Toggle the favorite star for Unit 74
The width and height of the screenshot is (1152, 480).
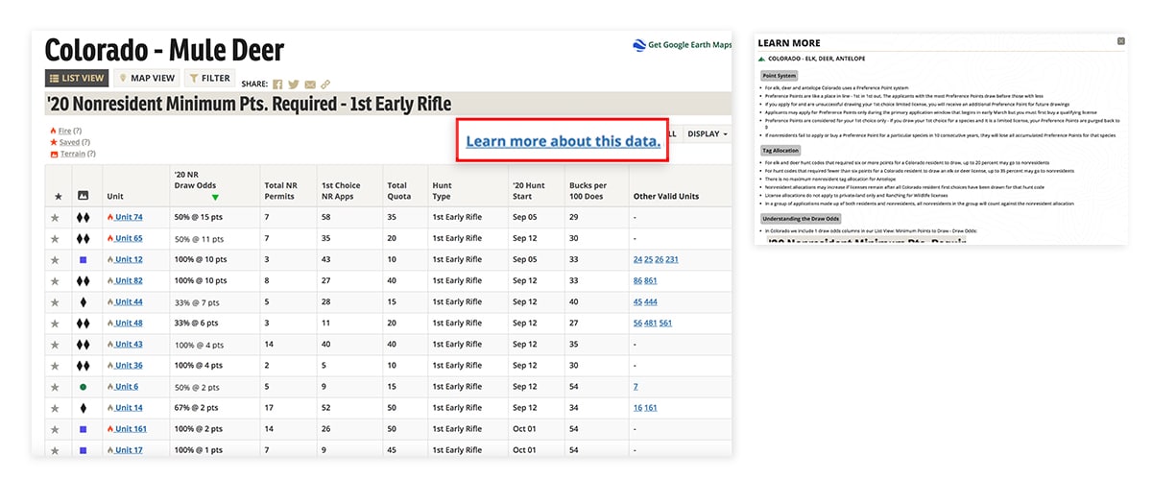coord(56,217)
